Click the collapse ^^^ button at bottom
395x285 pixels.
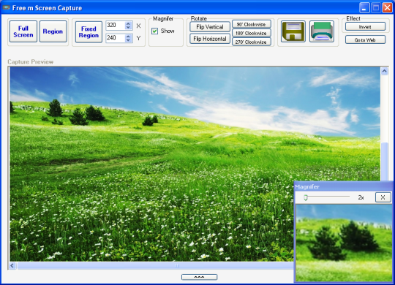[199, 277]
